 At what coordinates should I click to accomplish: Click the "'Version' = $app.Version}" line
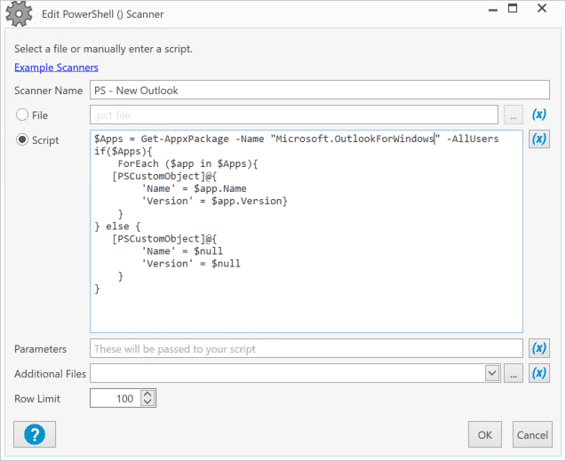[214, 201]
